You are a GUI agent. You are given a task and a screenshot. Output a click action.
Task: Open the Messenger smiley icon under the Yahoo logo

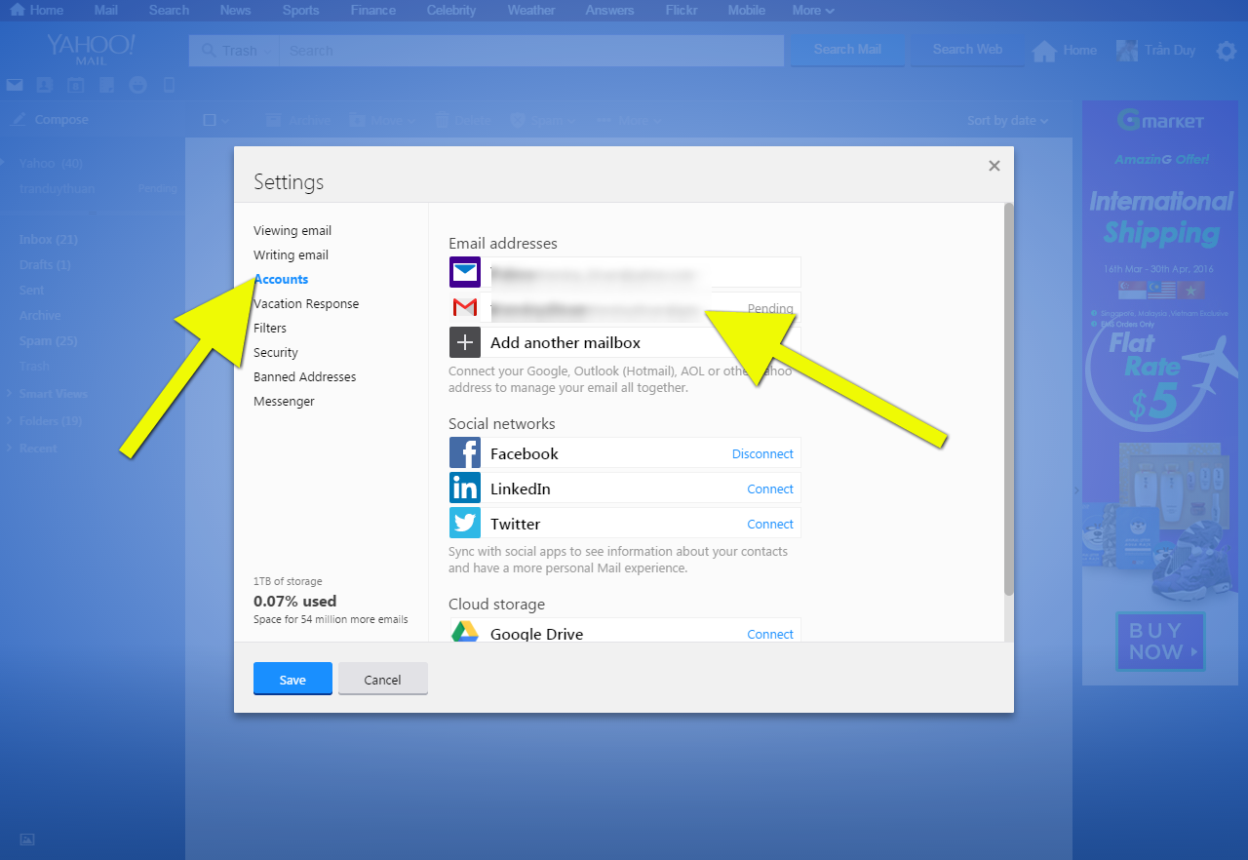click(137, 85)
